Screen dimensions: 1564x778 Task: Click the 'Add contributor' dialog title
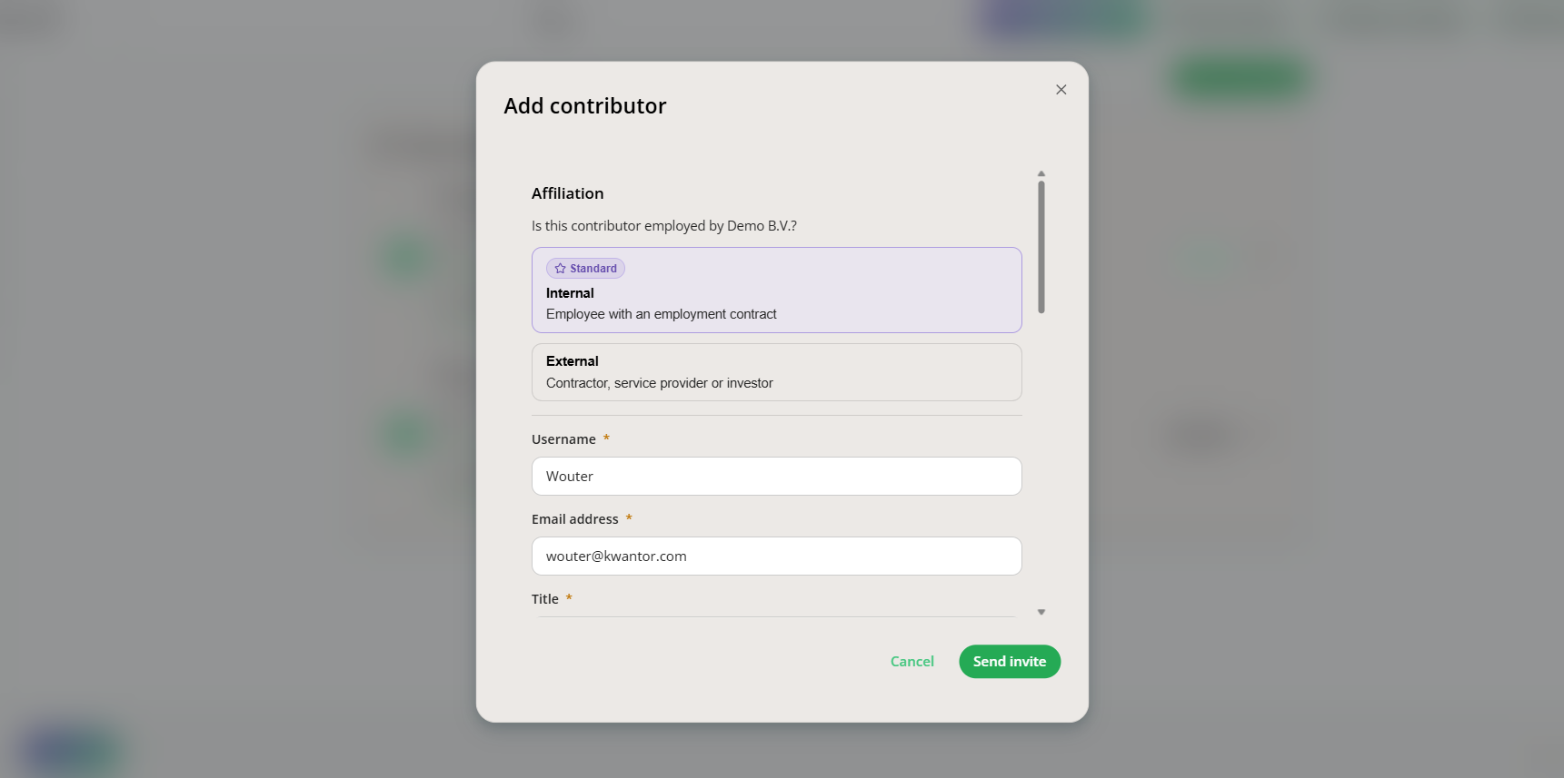pos(584,105)
